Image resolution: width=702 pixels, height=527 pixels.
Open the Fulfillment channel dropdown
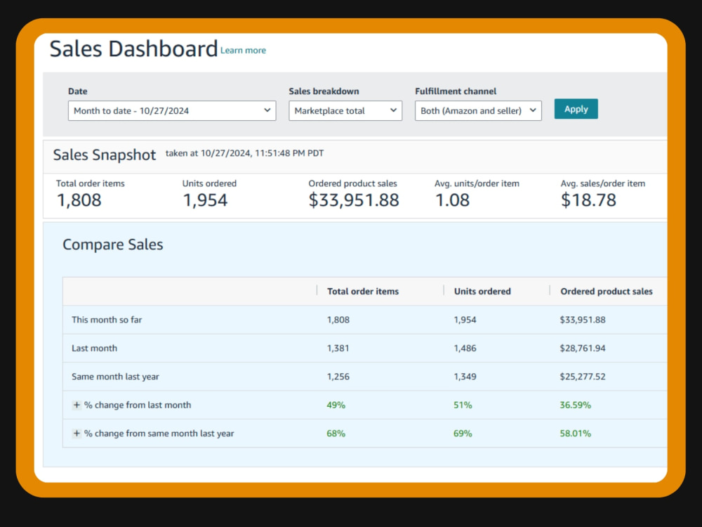[478, 111]
